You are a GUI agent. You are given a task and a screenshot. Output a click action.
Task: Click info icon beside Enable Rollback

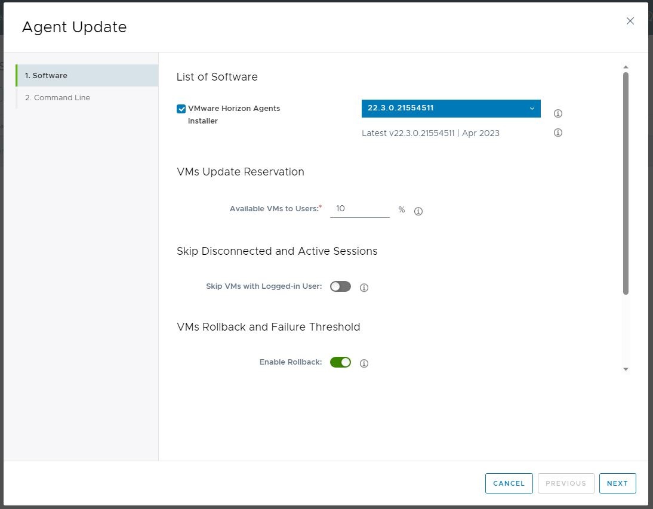364,363
